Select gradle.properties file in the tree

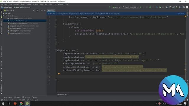pyautogui.click(x=21, y=28)
